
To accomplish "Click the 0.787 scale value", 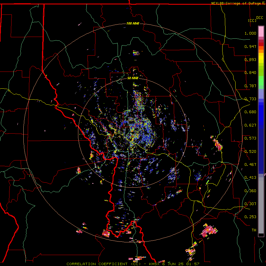I will pos(250,86).
